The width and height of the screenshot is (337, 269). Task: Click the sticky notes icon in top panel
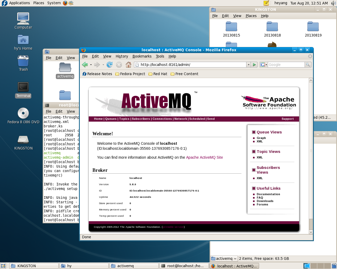click(266, 3)
